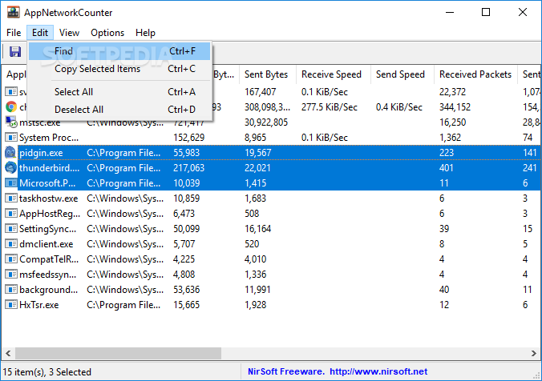Click the horizontal scrollbar right arrow
The width and height of the screenshot is (542, 381).
click(x=534, y=353)
